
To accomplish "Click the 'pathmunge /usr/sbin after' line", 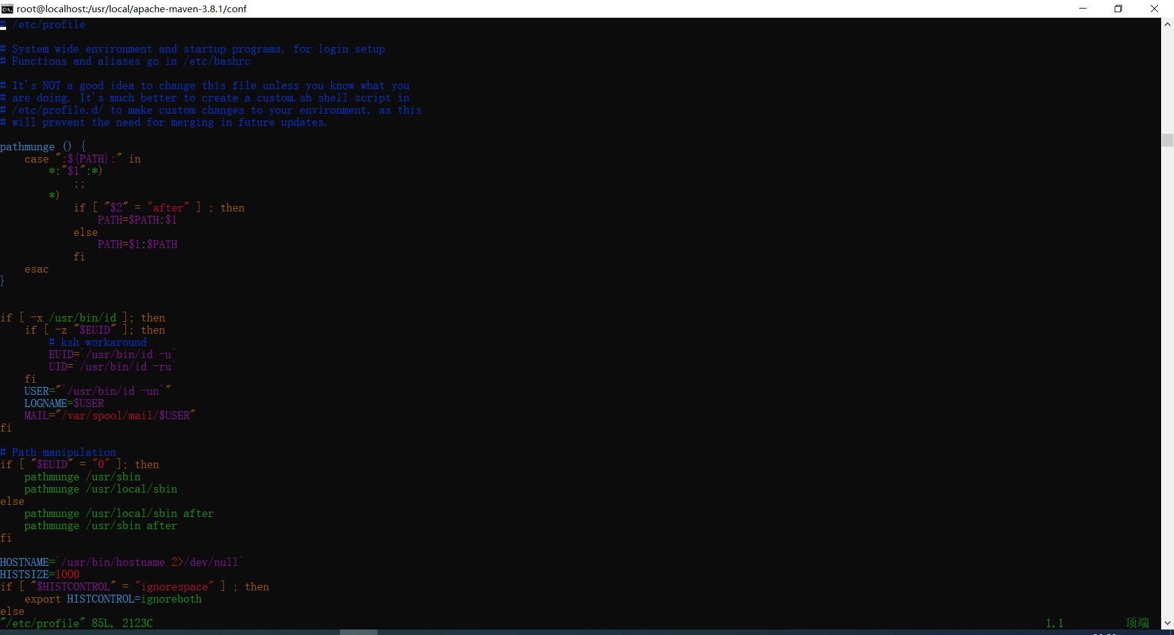I will coord(101,526).
